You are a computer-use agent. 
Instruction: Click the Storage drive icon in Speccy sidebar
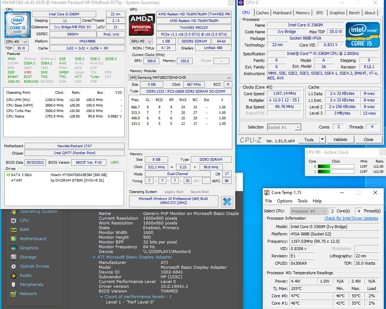pyautogui.click(x=14, y=257)
